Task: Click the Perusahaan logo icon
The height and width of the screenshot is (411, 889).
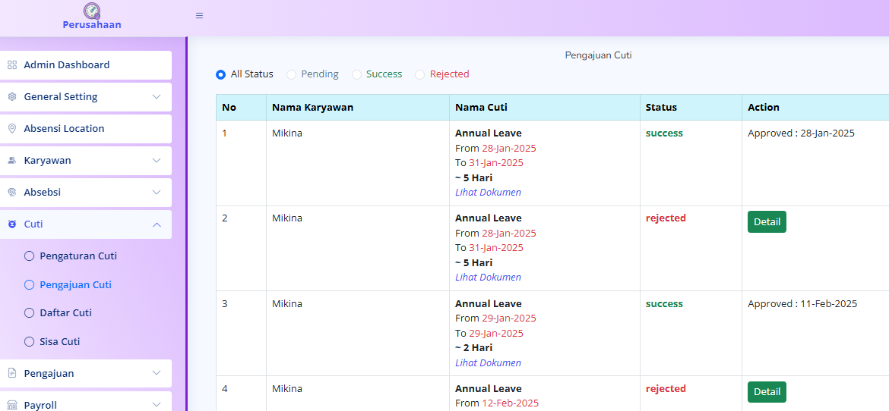Action: [92, 11]
